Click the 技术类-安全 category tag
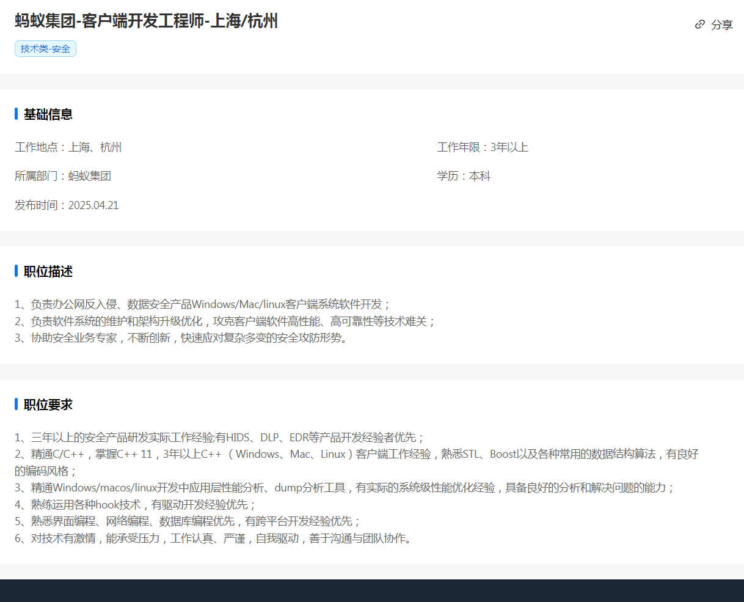The image size is (744, 602). pyautogui.click(x=45, y=49)
